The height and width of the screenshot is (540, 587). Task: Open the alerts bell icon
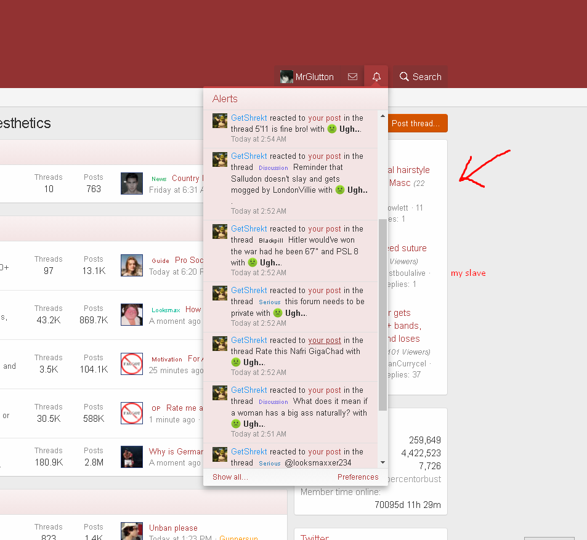(x=376, y=77)
